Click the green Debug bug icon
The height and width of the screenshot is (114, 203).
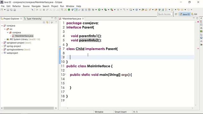93,10
